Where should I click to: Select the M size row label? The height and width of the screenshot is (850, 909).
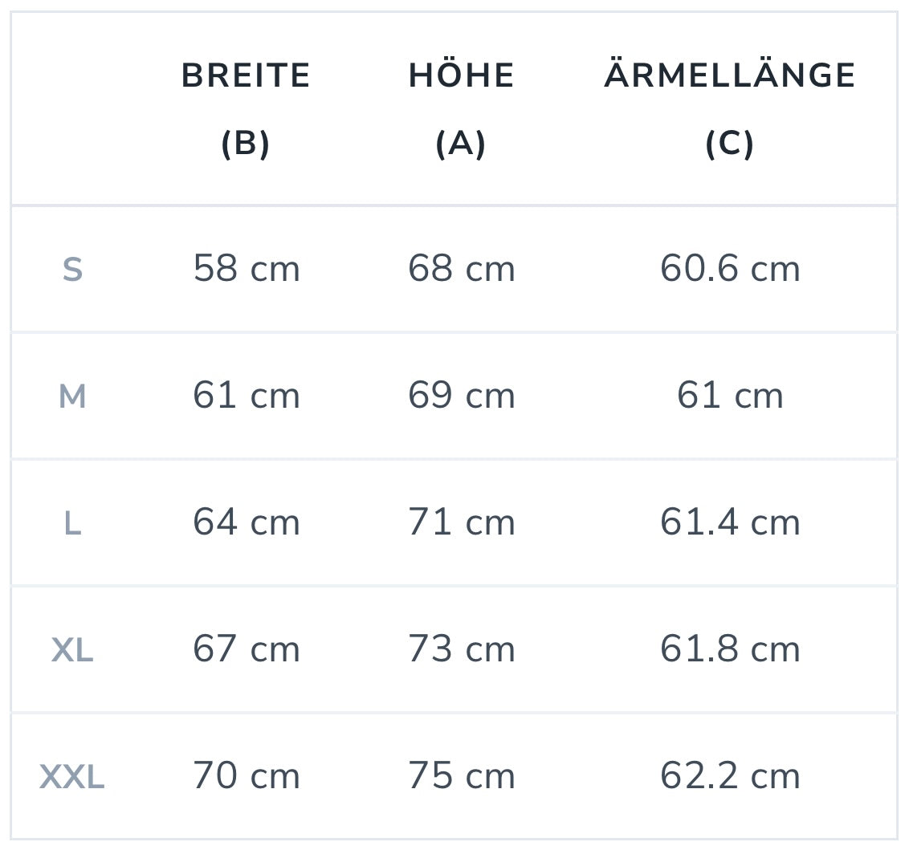pos(72,397)
